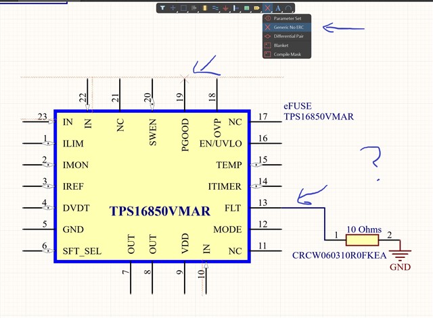Click the yellow resistor symbol body
The height and width of the screenshot is (318, 433).
click(362, 240)
